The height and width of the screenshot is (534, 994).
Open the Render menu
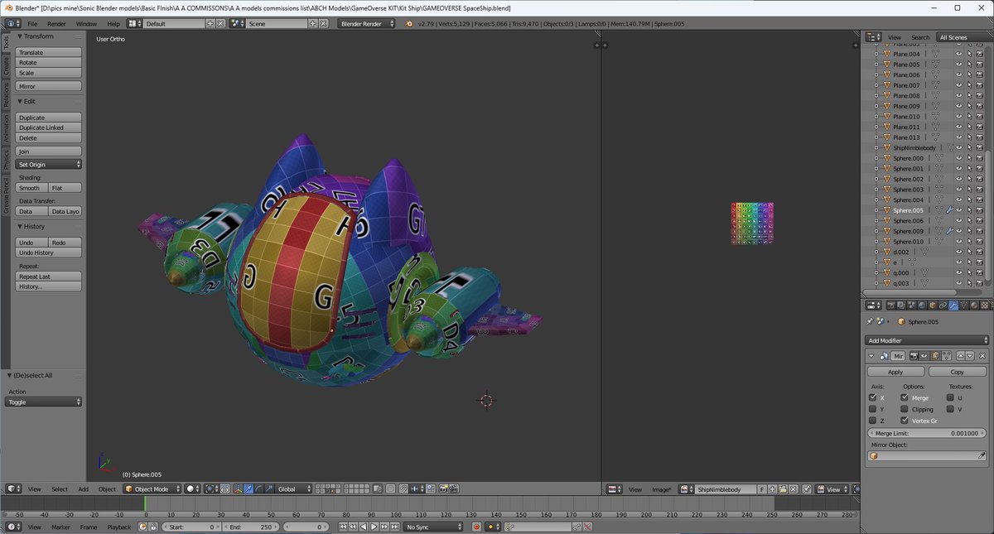point(56,24)
